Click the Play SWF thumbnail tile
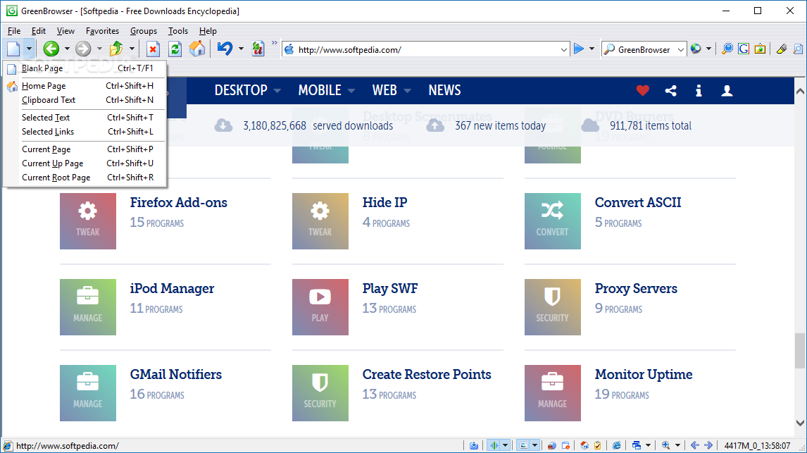The image size is (807, 453). tap(320, 306)
